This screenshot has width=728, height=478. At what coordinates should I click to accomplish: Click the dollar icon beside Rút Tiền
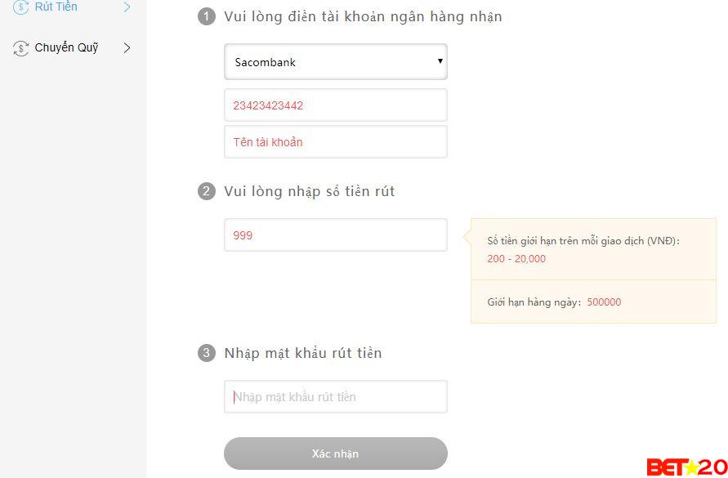click(x=20, y=7)
